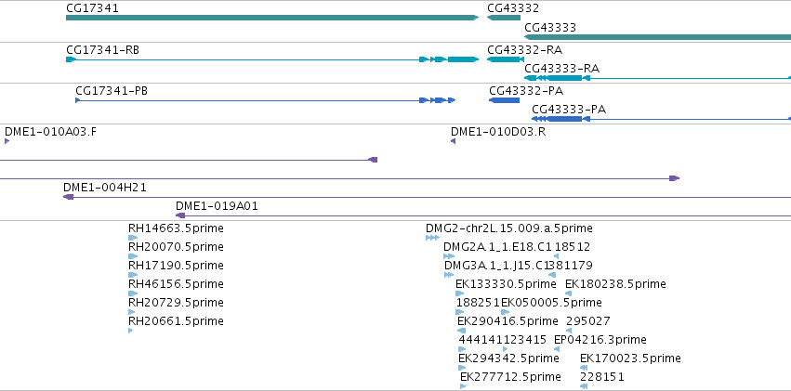Viewport: 791px width, 391px height.
Task: Select the RH14663.5prime EST arrow
Action: coord(133,238)
